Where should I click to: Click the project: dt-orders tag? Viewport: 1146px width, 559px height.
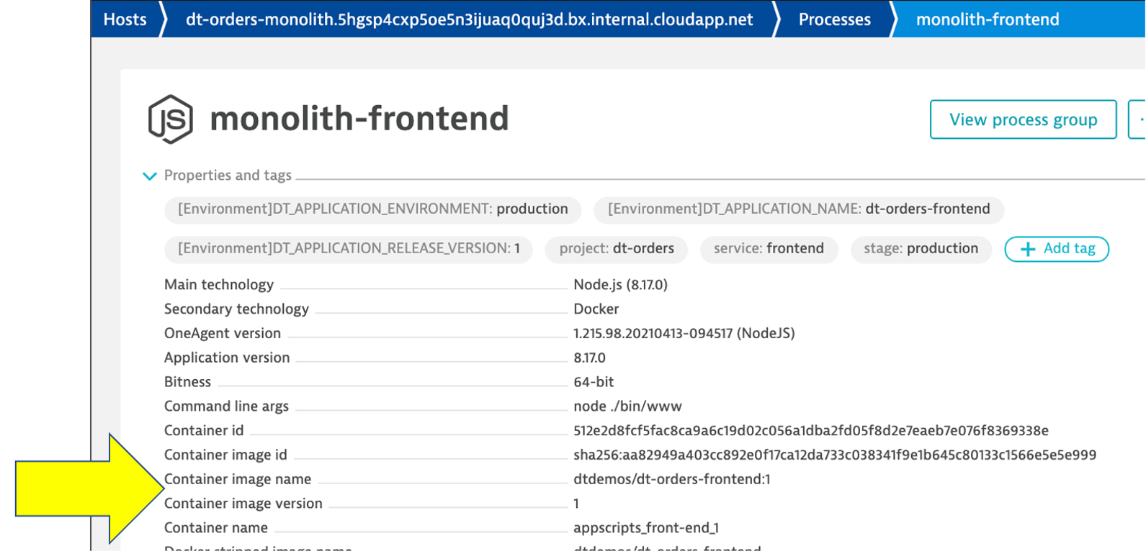click(616, 249)
